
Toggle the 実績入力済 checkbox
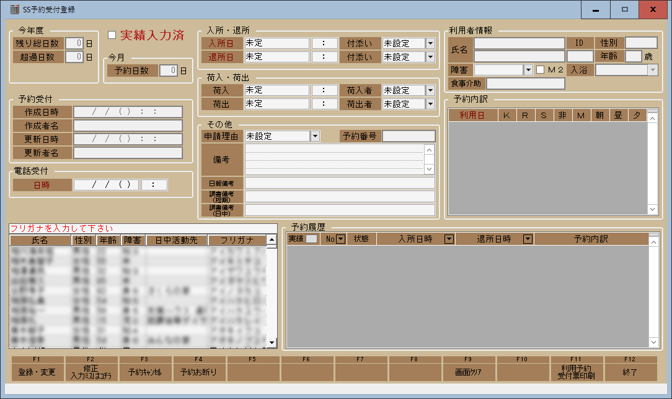tap(112, 35)
